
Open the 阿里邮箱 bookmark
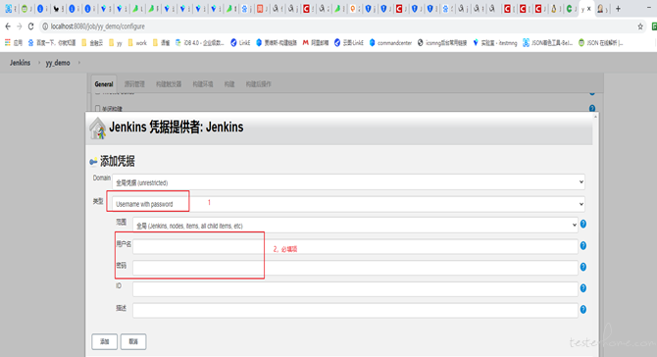tap(316, 43)
